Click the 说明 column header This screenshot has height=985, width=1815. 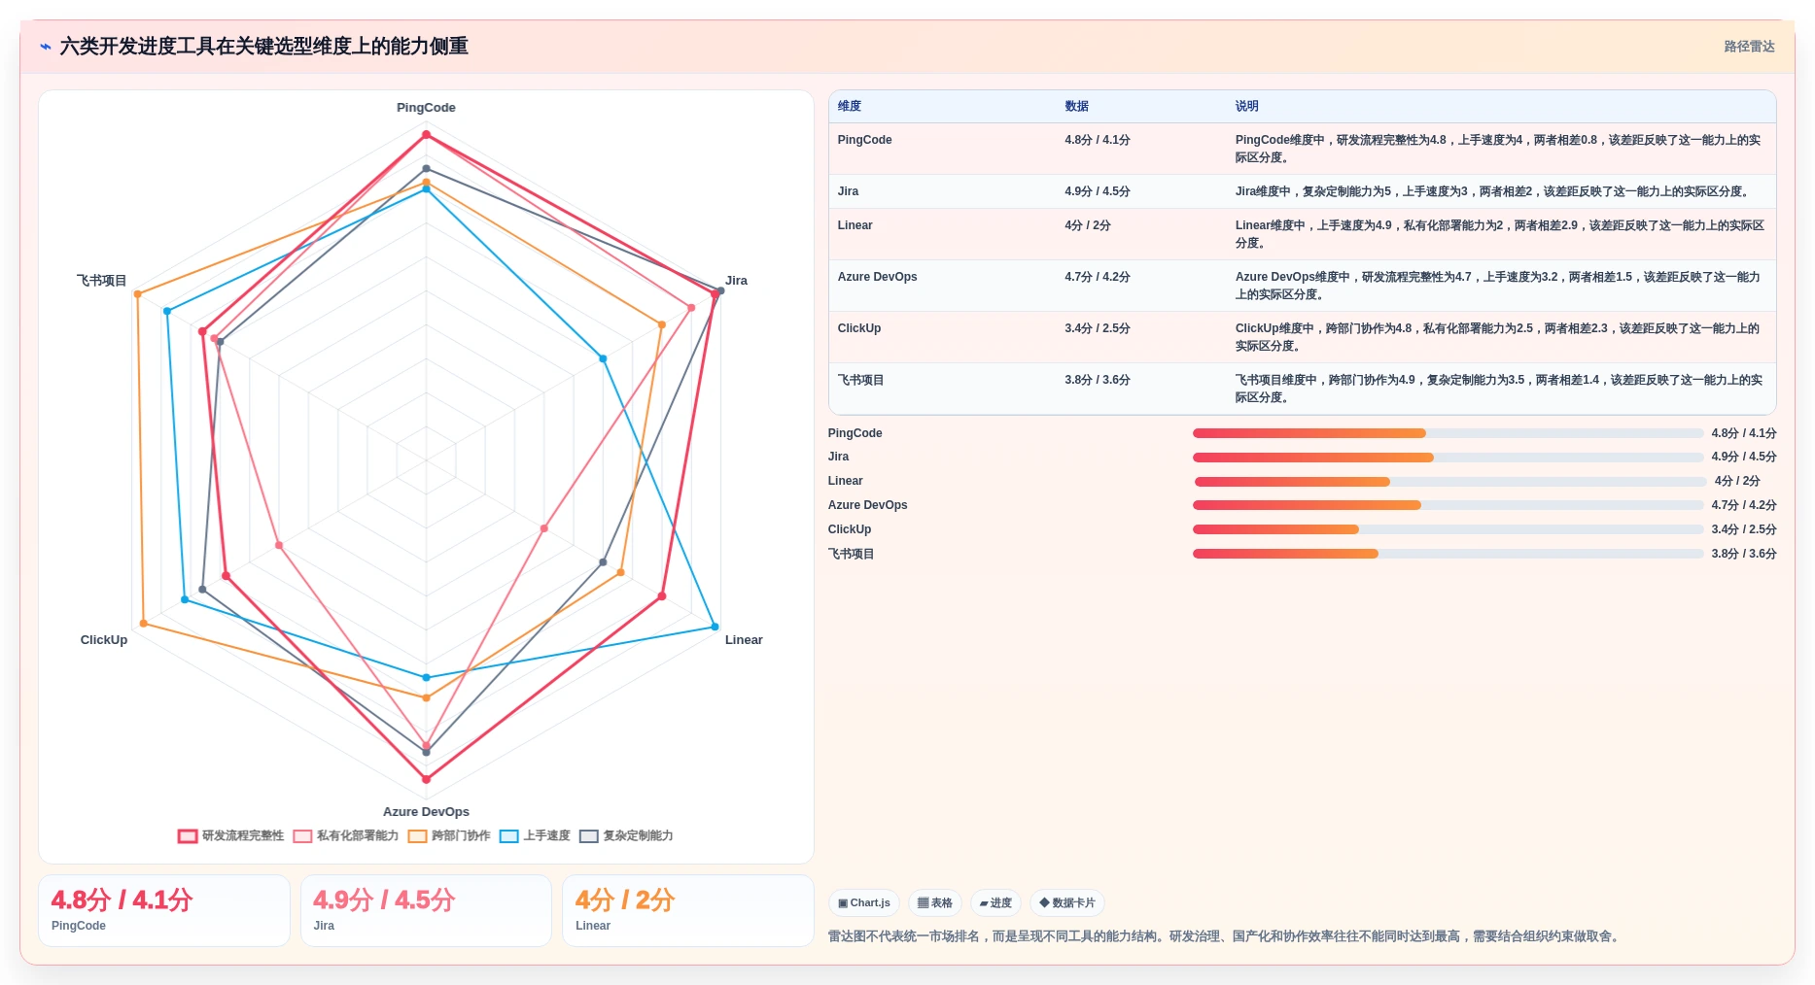click(x=1246, y=107)
